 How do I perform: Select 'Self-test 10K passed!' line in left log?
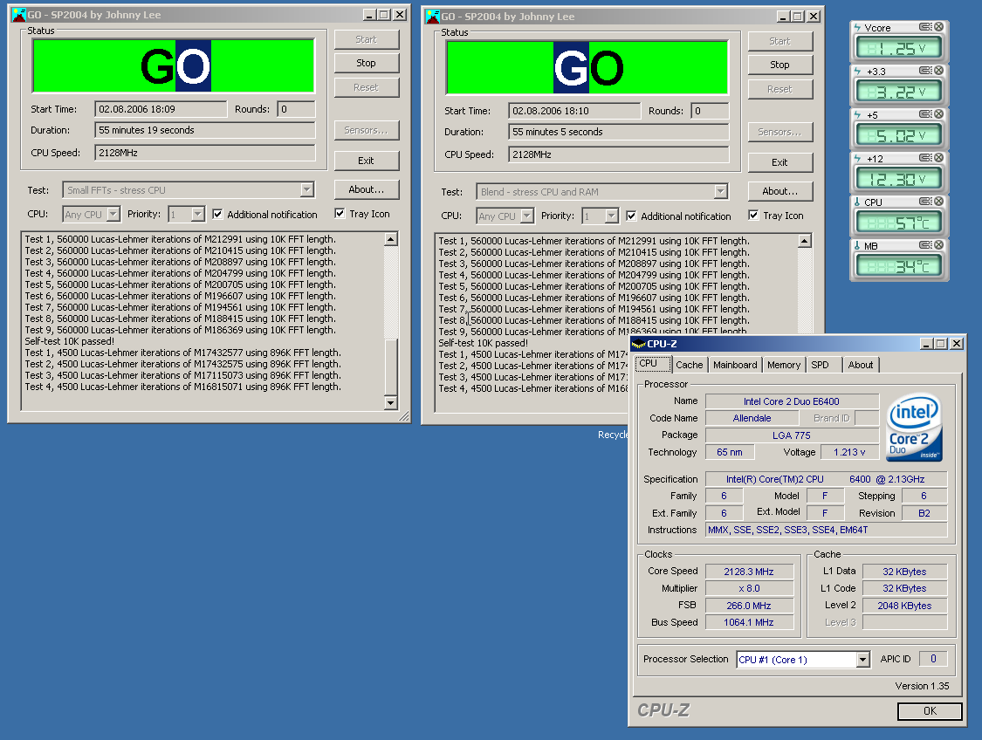click(x=70, y=341)
